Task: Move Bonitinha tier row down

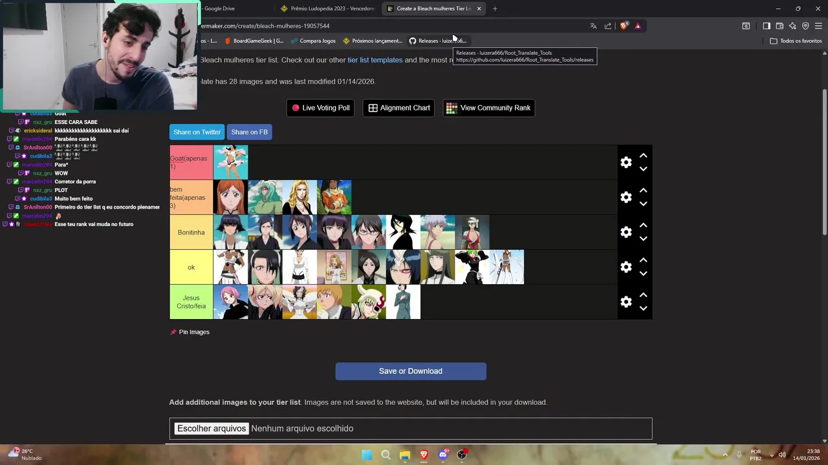Action: point(643,239)
